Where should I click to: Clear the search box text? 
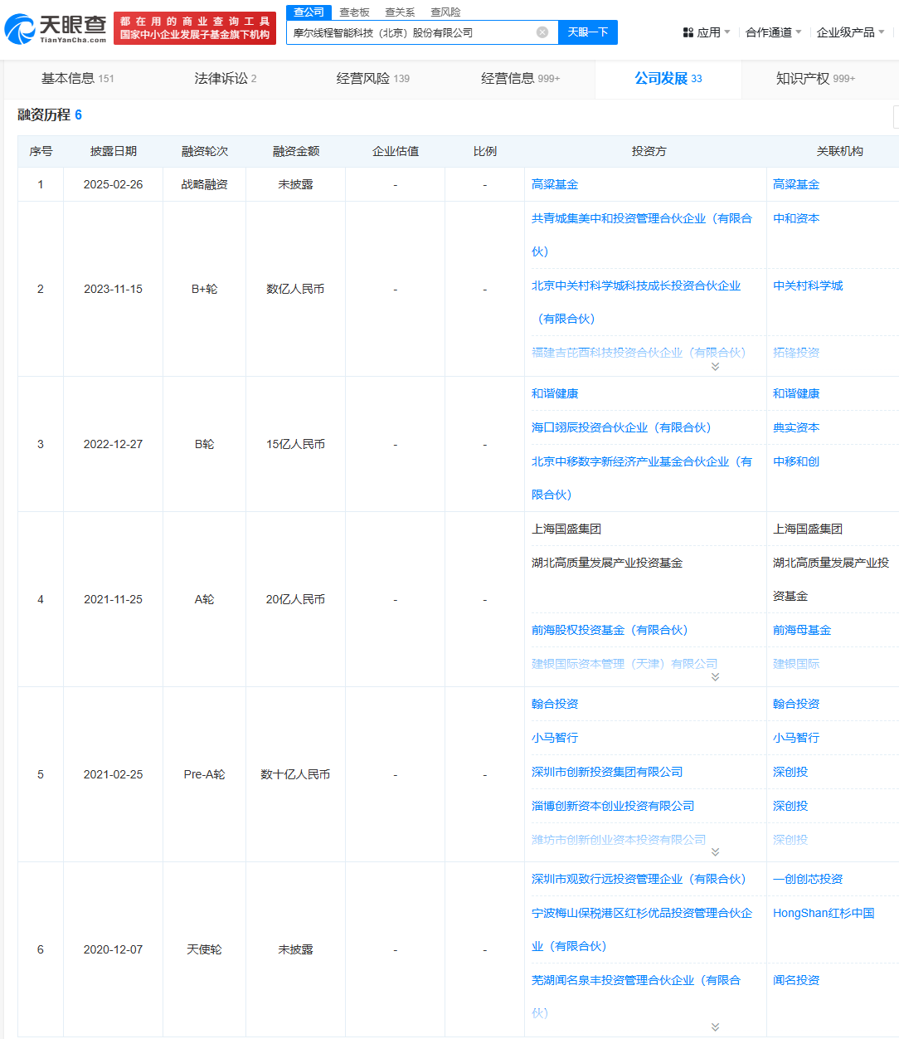pos(542,32)
